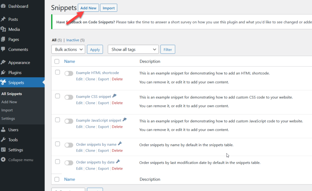Click the Dashboard gauge icon

pos(3,6)
